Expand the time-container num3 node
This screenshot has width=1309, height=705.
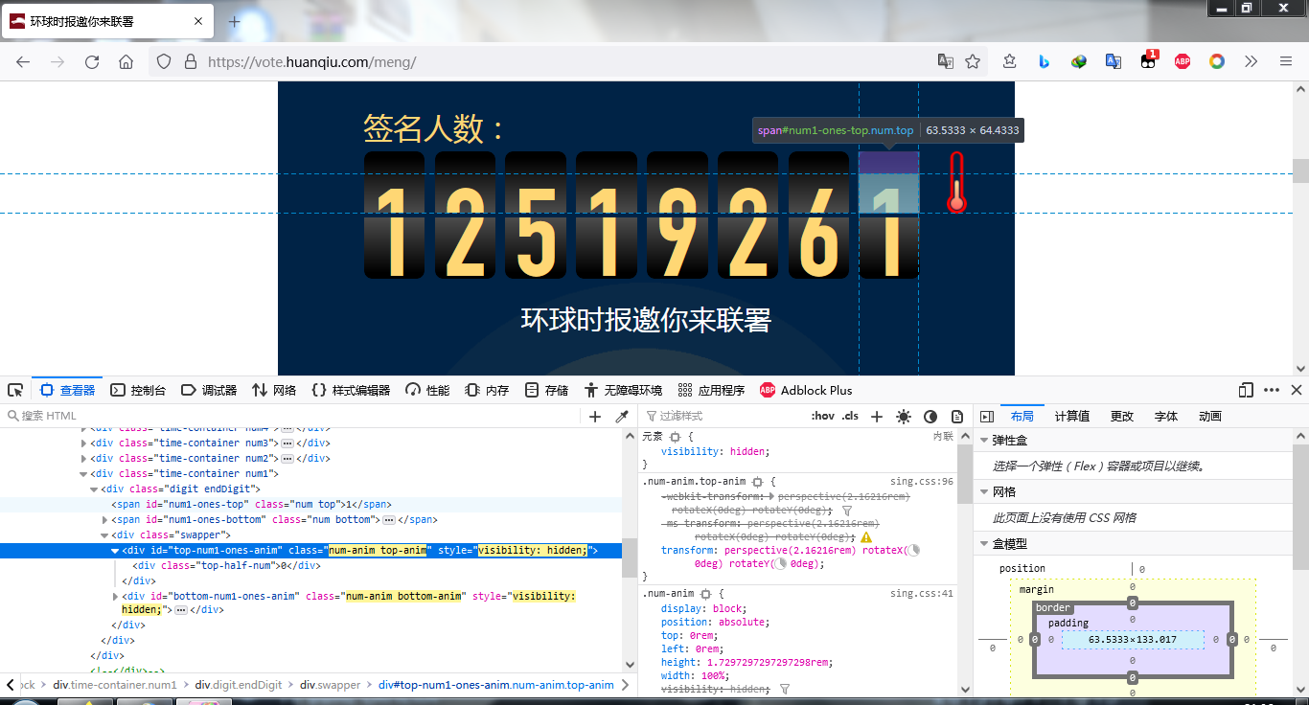[x=83, y=443]
